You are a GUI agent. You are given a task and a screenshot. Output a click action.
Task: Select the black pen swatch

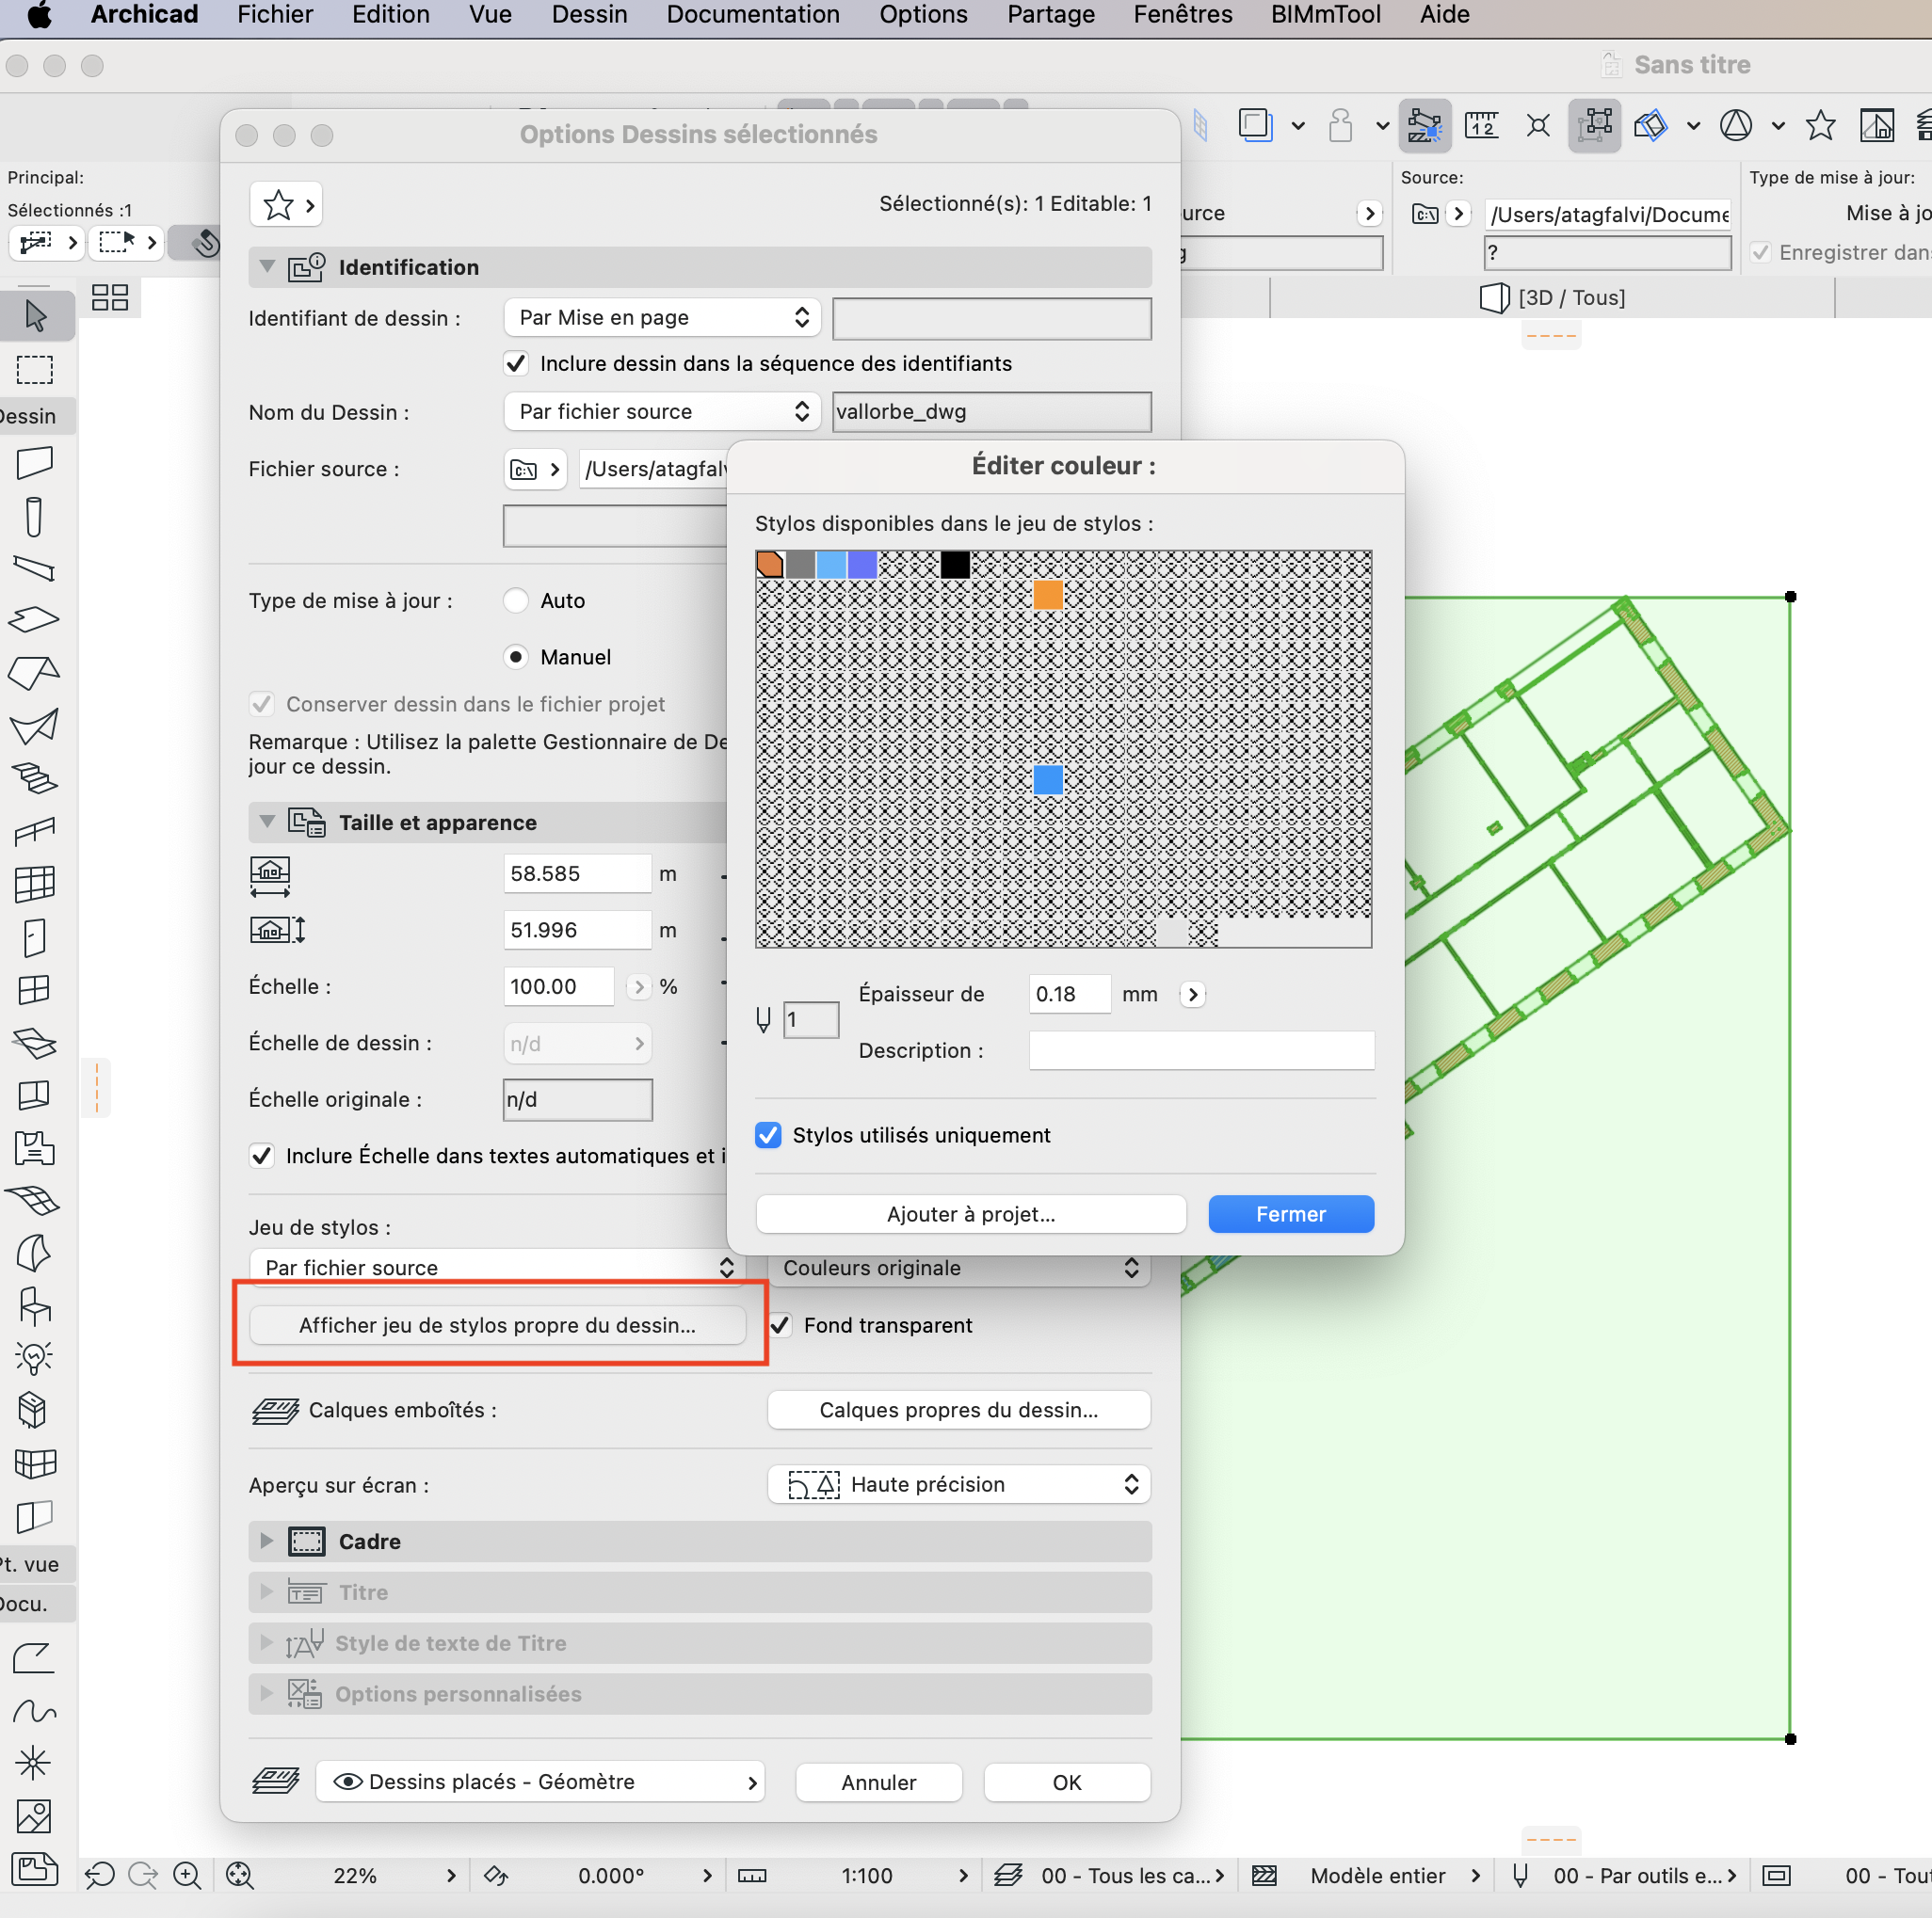[955, 565]
